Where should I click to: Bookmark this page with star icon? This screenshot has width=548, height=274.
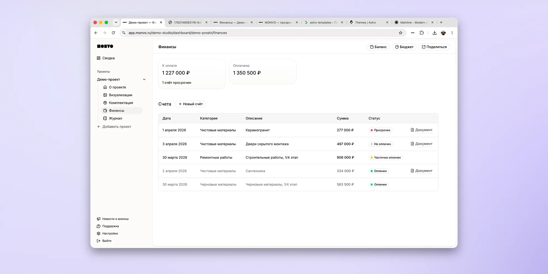point(401,33)
